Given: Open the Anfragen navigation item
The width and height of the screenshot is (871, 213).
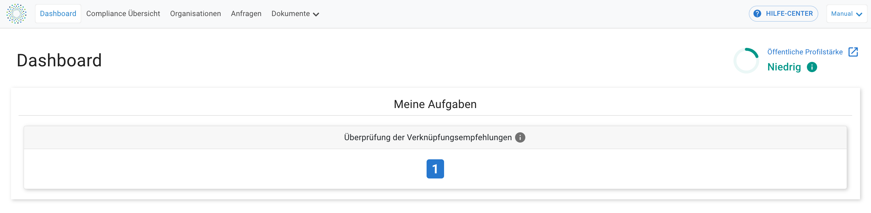Looking at the screenshot, I should pyautogui.click(x=246, y=14).
